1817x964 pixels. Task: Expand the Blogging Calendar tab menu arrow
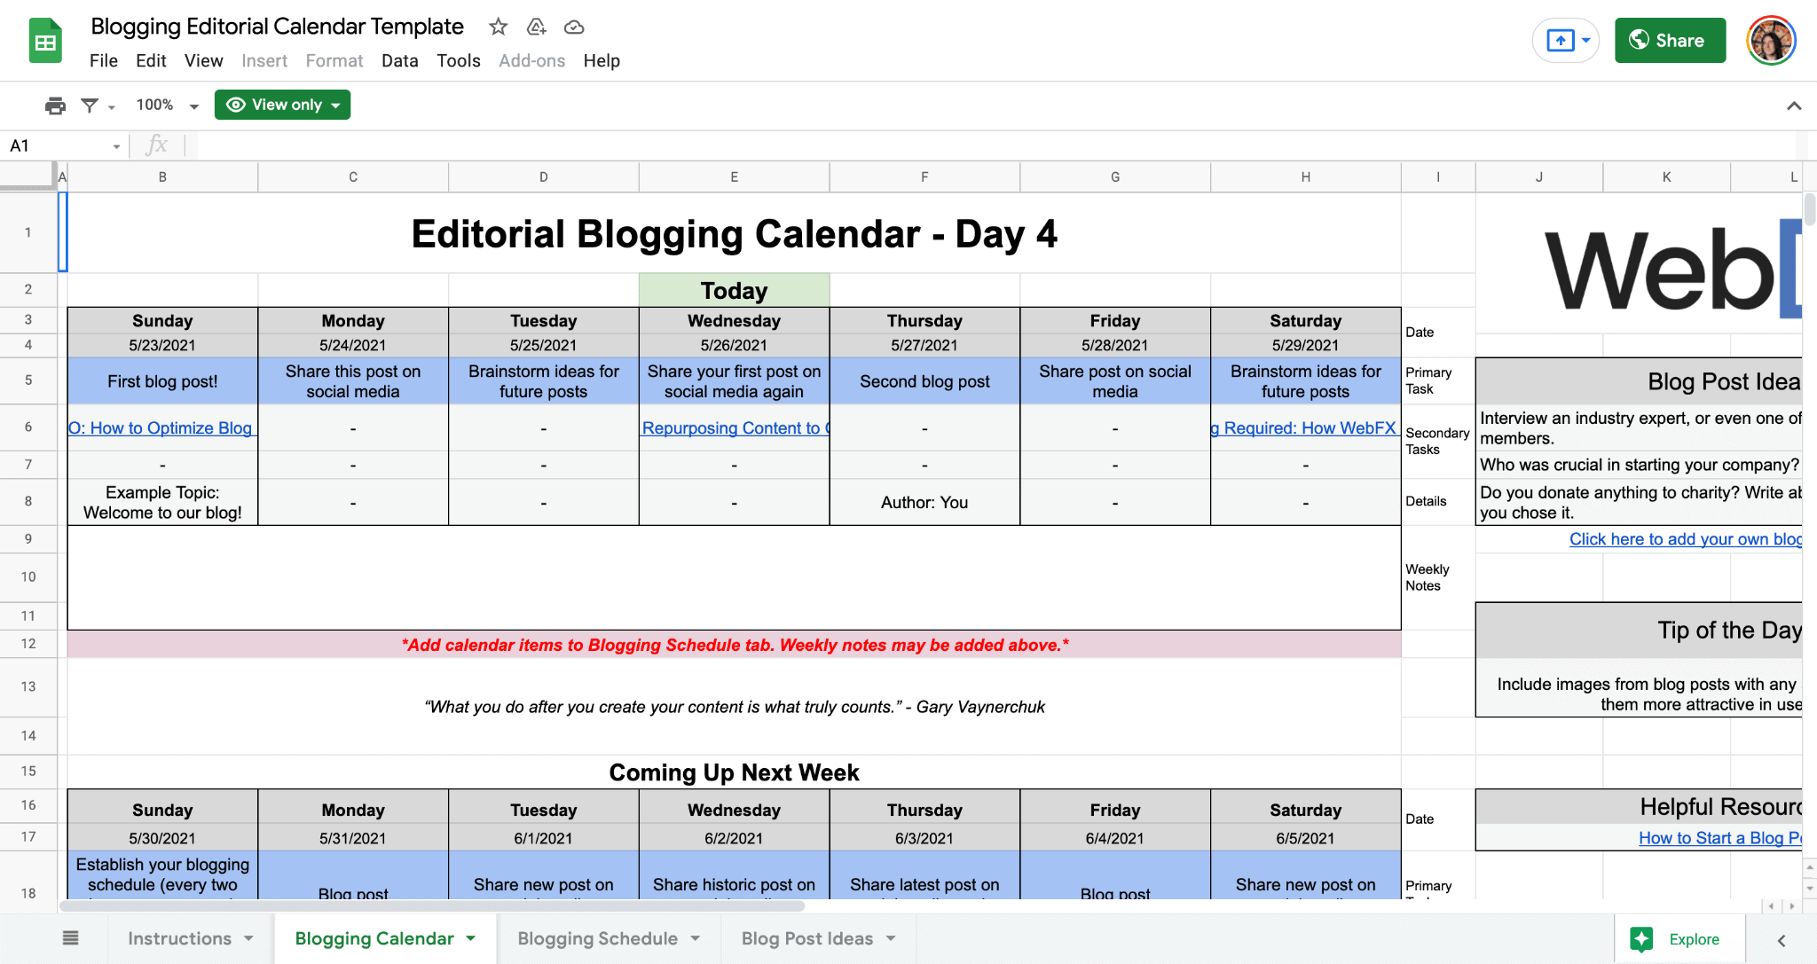point(471,938)
